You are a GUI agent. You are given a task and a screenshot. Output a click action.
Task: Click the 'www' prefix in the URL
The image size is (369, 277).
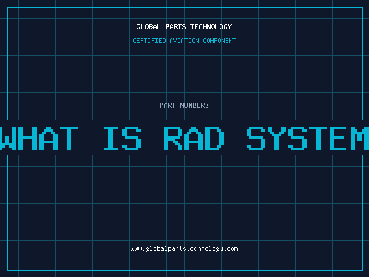point(136,249)
